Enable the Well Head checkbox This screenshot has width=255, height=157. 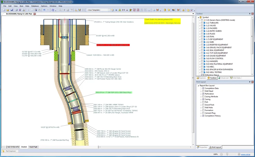[203, 91]
